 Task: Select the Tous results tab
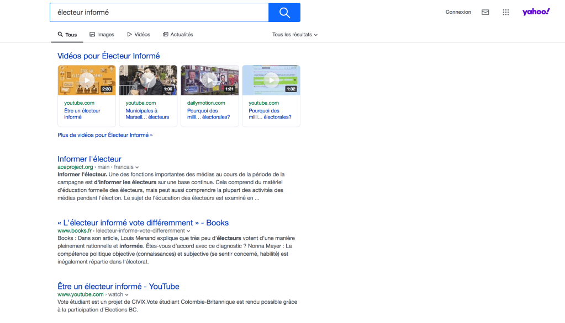(67, 35)
